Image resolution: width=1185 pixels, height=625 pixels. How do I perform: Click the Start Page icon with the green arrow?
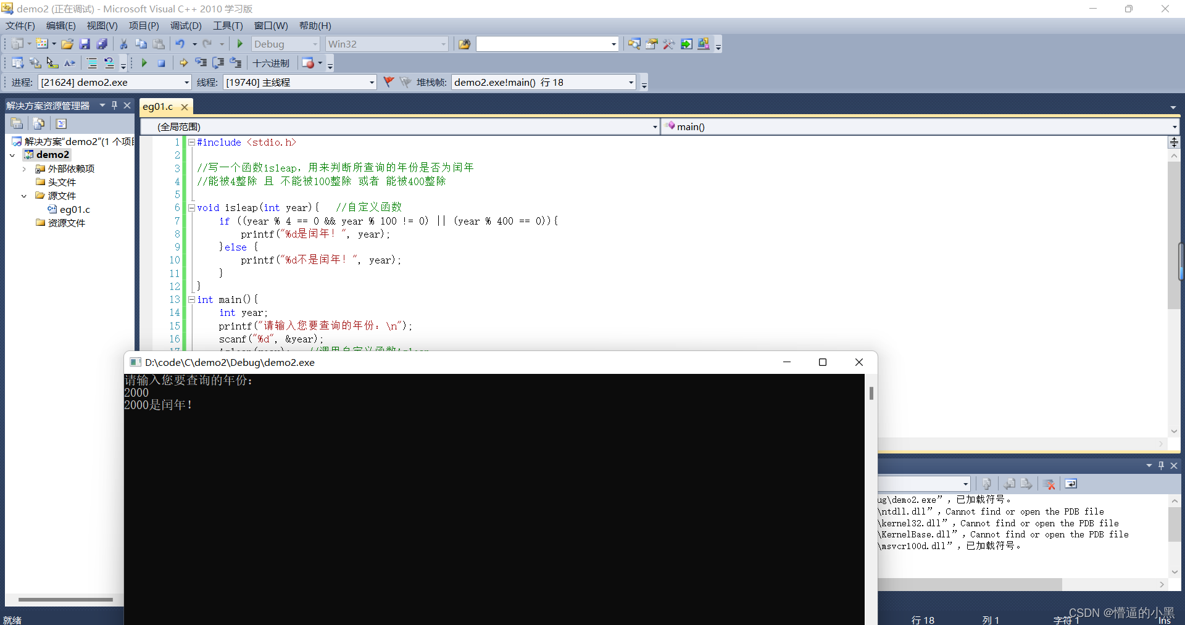coord(686,44)
